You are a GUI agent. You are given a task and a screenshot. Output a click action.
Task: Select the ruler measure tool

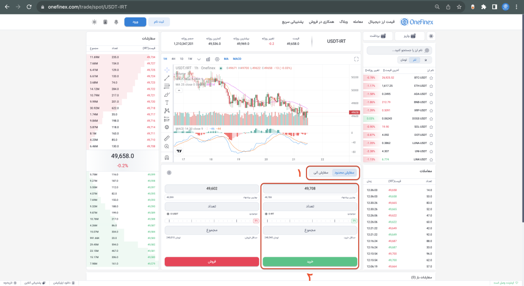167,138
